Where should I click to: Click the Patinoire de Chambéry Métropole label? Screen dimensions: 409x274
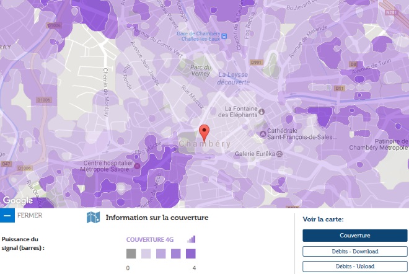(379, 144)
